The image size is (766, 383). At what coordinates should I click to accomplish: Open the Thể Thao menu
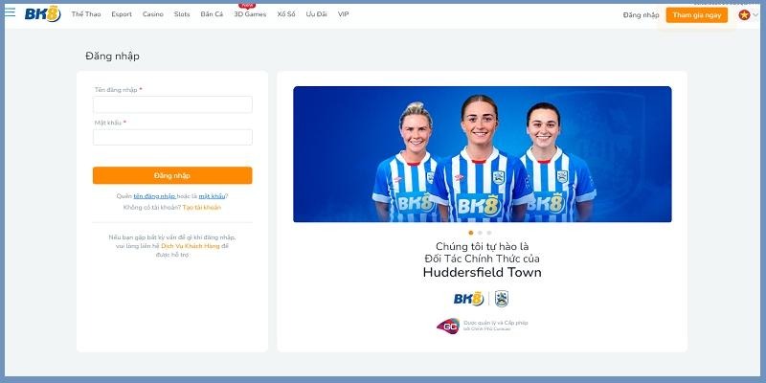click(86, 15)
